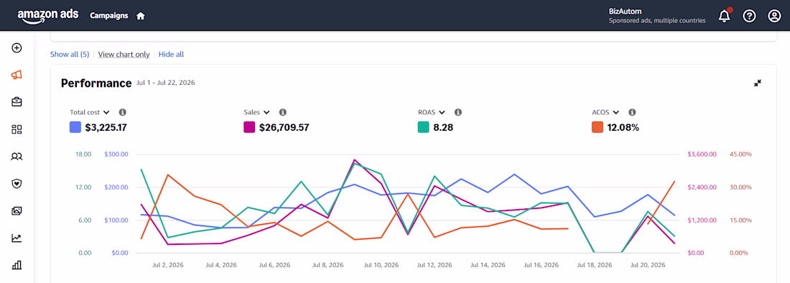Viewport: 790px width, 283px height.
Task: Click the Jul 20, 2026 axis label
Action: [647, 265]
